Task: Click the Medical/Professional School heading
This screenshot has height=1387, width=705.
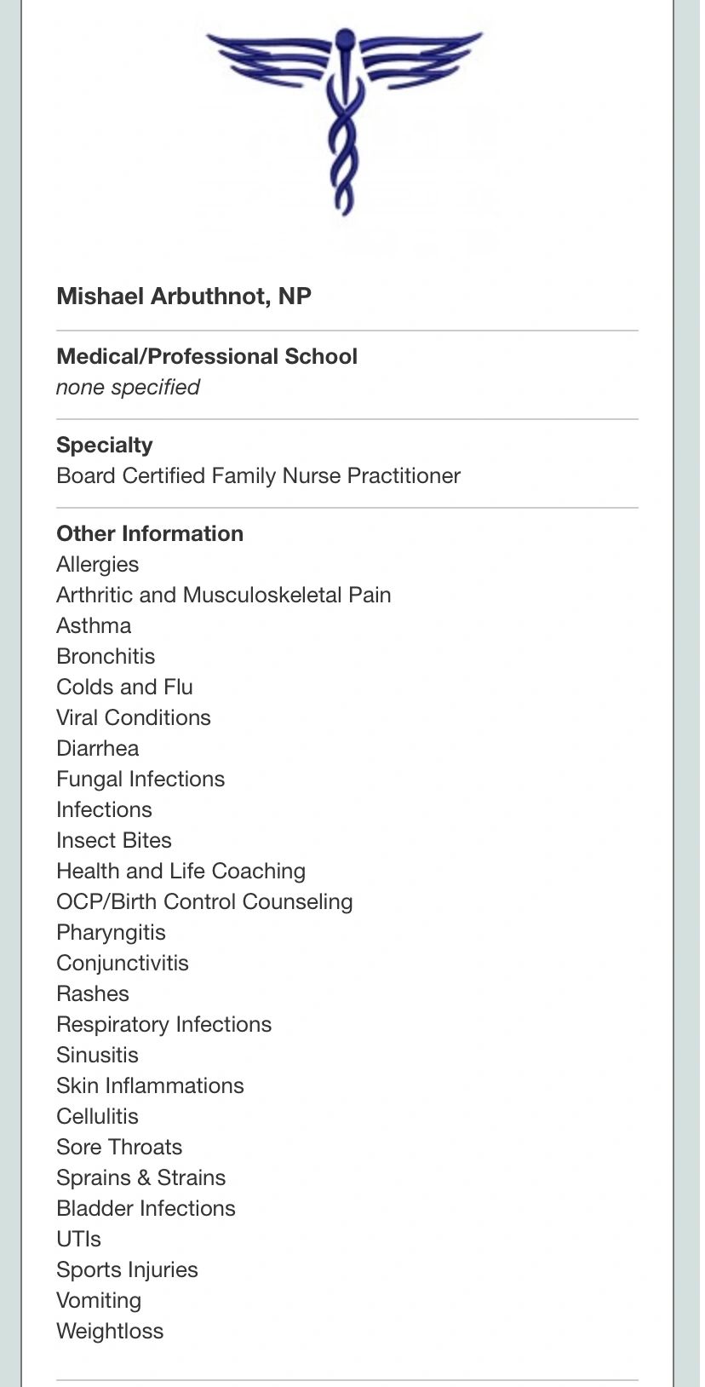Action: click(x=207, y=356)
